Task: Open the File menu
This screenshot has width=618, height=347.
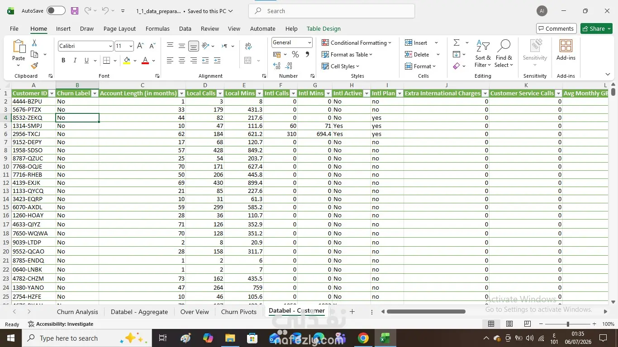Action: point(14,28)
